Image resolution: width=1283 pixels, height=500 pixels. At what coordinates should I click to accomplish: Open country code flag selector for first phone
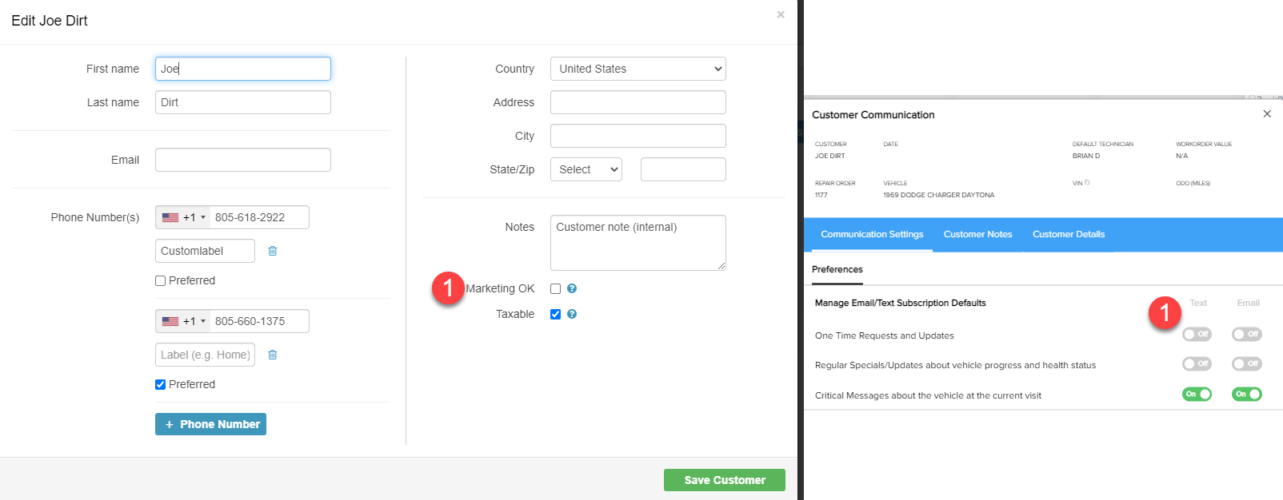click(x=183, y=217)
